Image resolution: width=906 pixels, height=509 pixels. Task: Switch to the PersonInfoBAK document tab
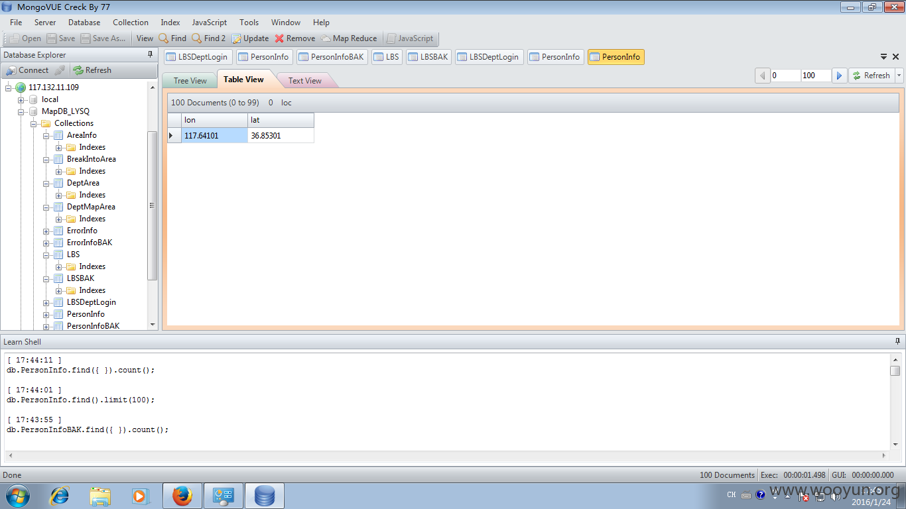tap(332, 57)
